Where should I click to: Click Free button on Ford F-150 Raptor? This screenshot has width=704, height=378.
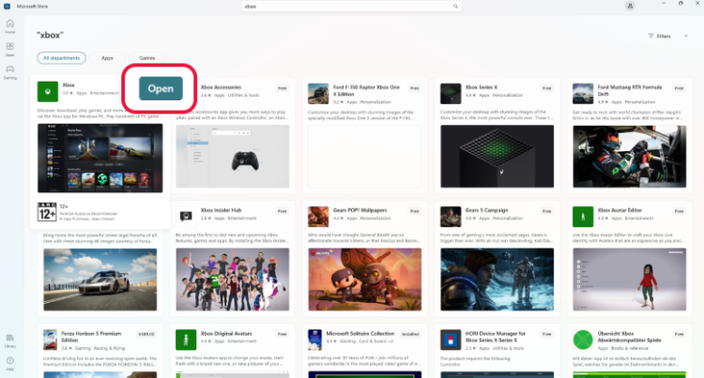click(414, 88)
